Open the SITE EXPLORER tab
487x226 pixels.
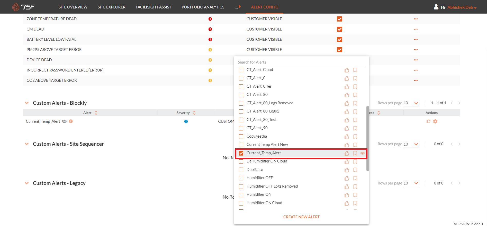[x=112, y=7]
